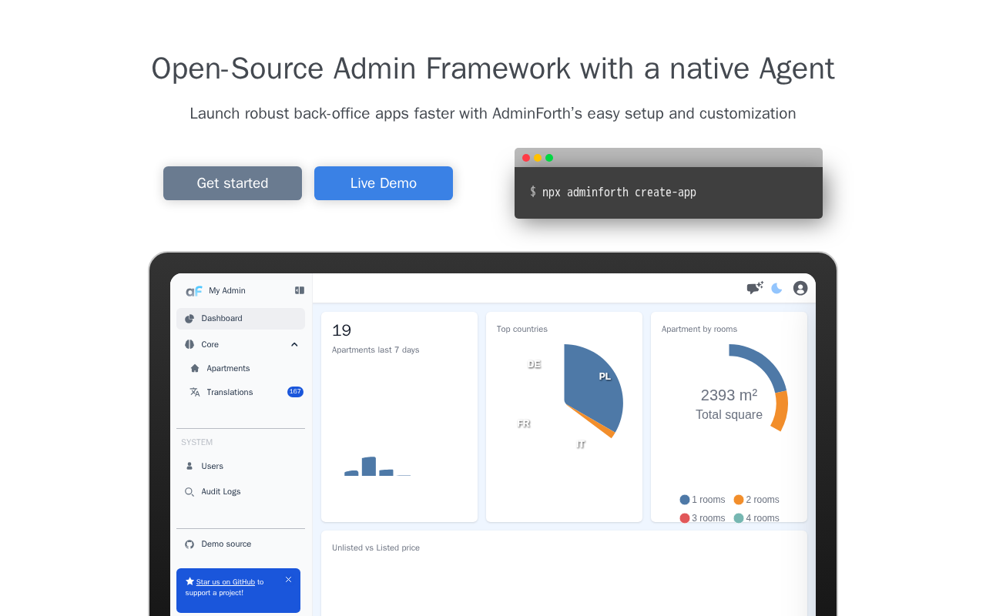Click the red dot on the terminal window
This screenshot has height=616, width=986.
(526, 158)
